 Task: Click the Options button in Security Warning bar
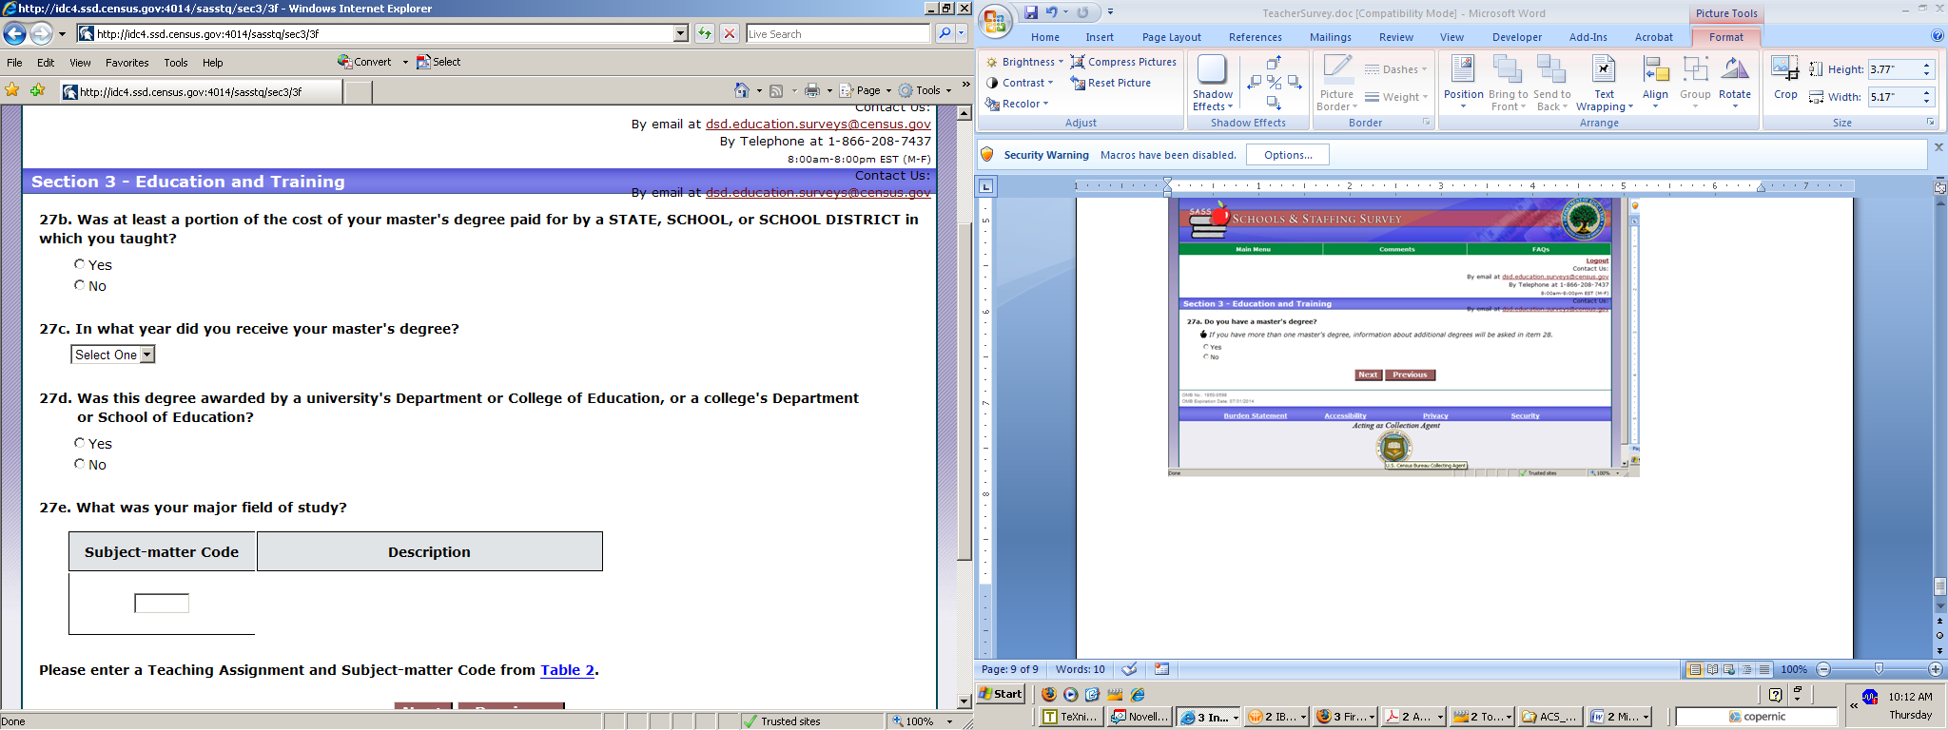coord(1287,155)
